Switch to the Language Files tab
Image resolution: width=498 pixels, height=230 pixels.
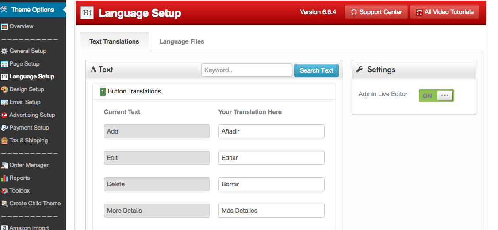coord(182,41)
